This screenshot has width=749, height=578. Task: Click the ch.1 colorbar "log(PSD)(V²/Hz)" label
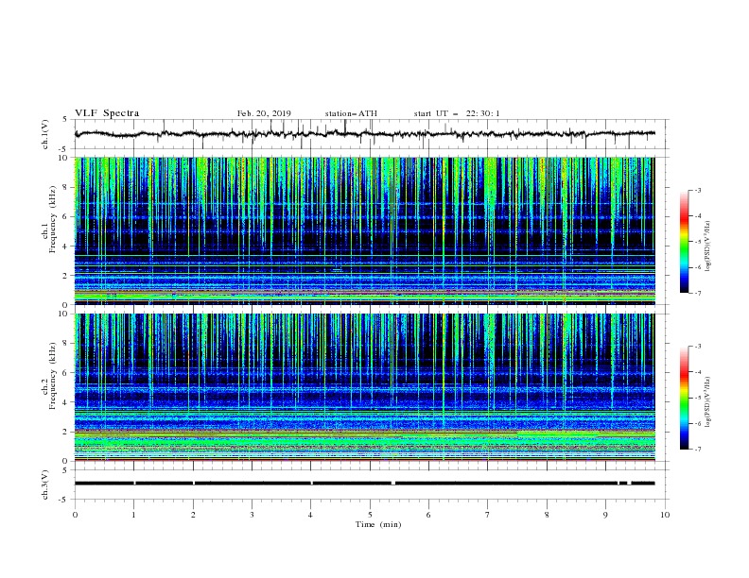708,246
